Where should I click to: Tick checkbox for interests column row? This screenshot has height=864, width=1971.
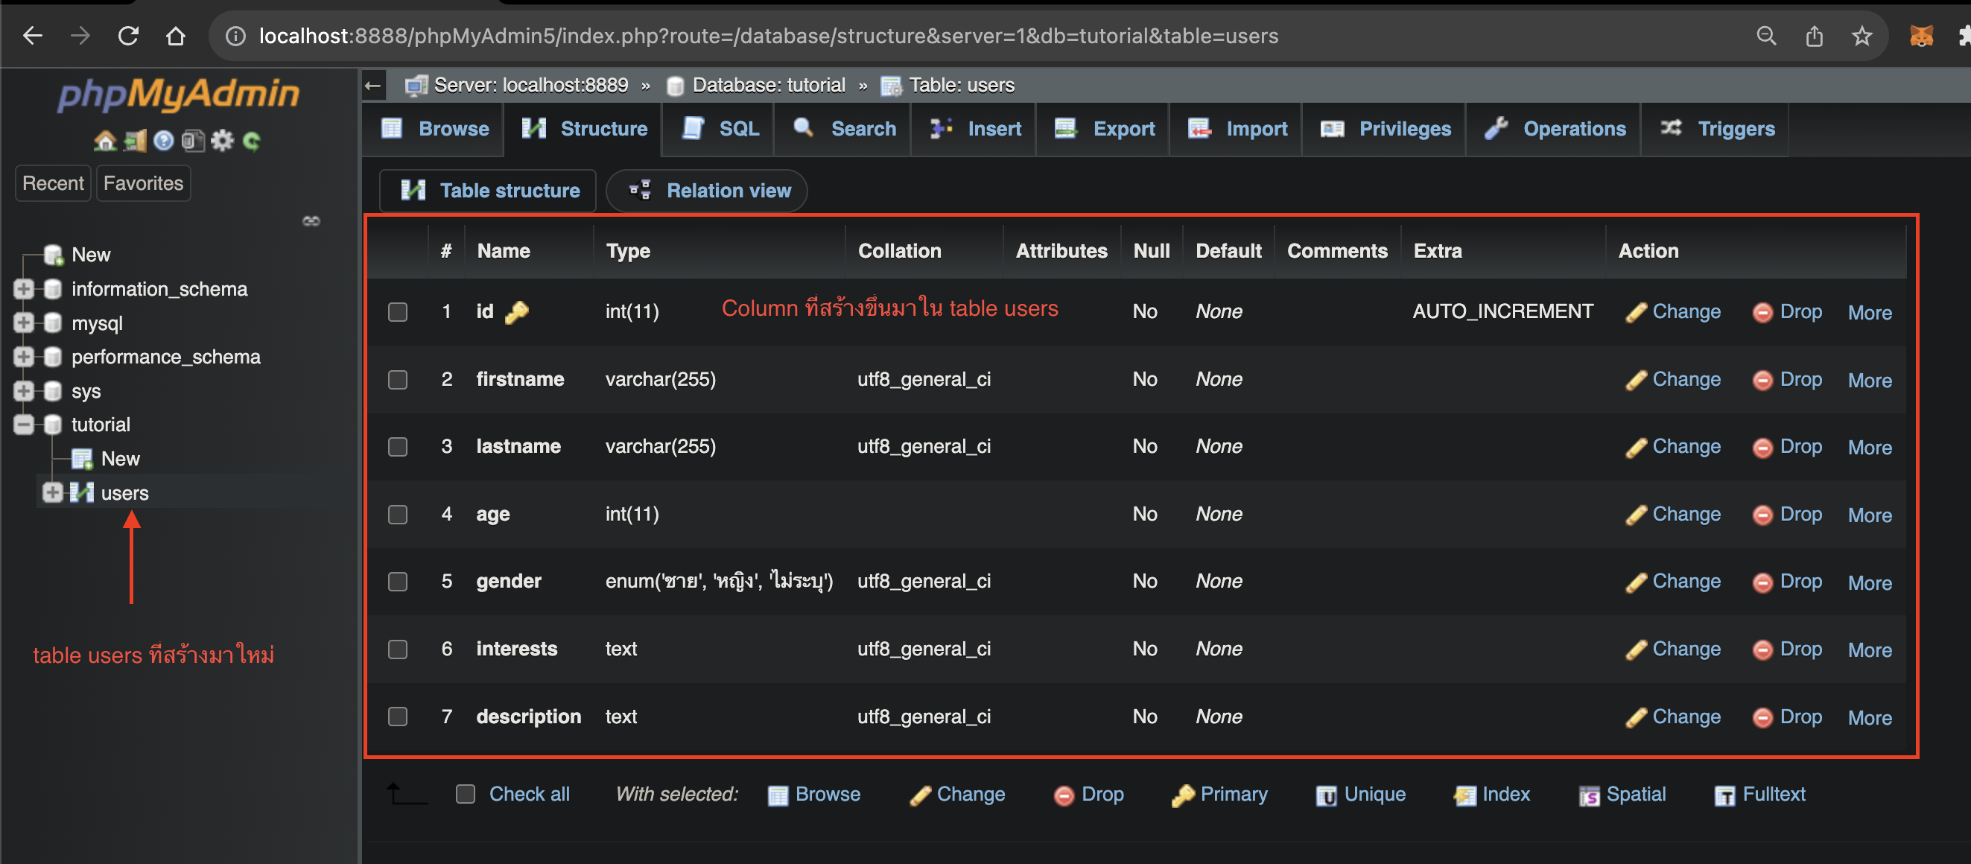point(397,649)
